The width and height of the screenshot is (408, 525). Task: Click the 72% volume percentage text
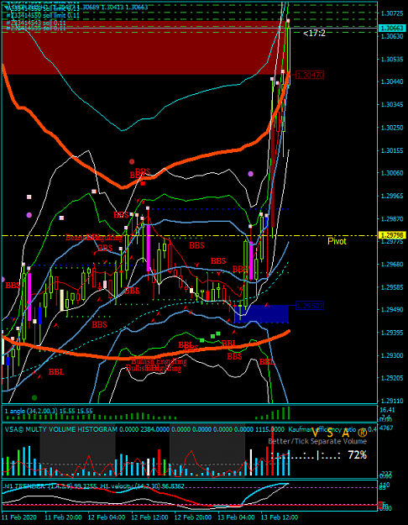(357, 455)
